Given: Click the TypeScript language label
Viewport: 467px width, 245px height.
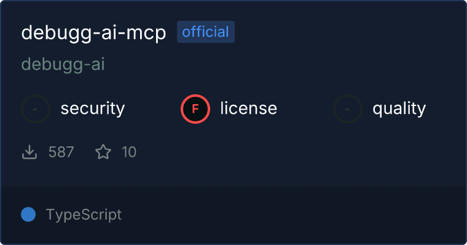Looking at the screenshot, I should pyautogui.click(x=84, y=214).
